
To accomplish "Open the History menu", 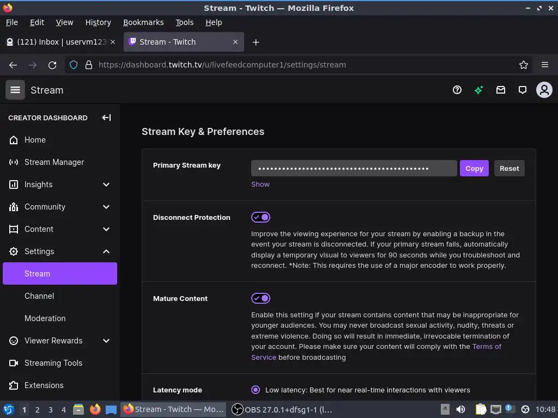I will 98,22.
